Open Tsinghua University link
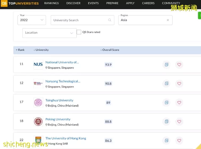This screenshot has width=201, height=149. (59, 100)
